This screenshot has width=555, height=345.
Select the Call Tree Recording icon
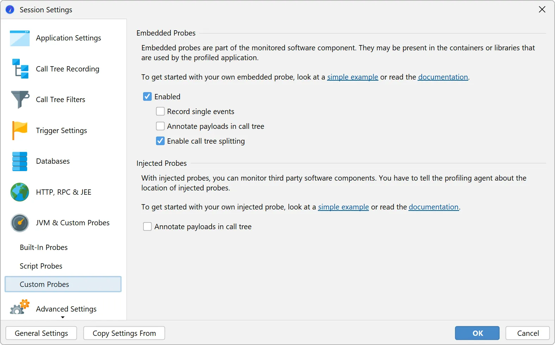click(20, 69)
